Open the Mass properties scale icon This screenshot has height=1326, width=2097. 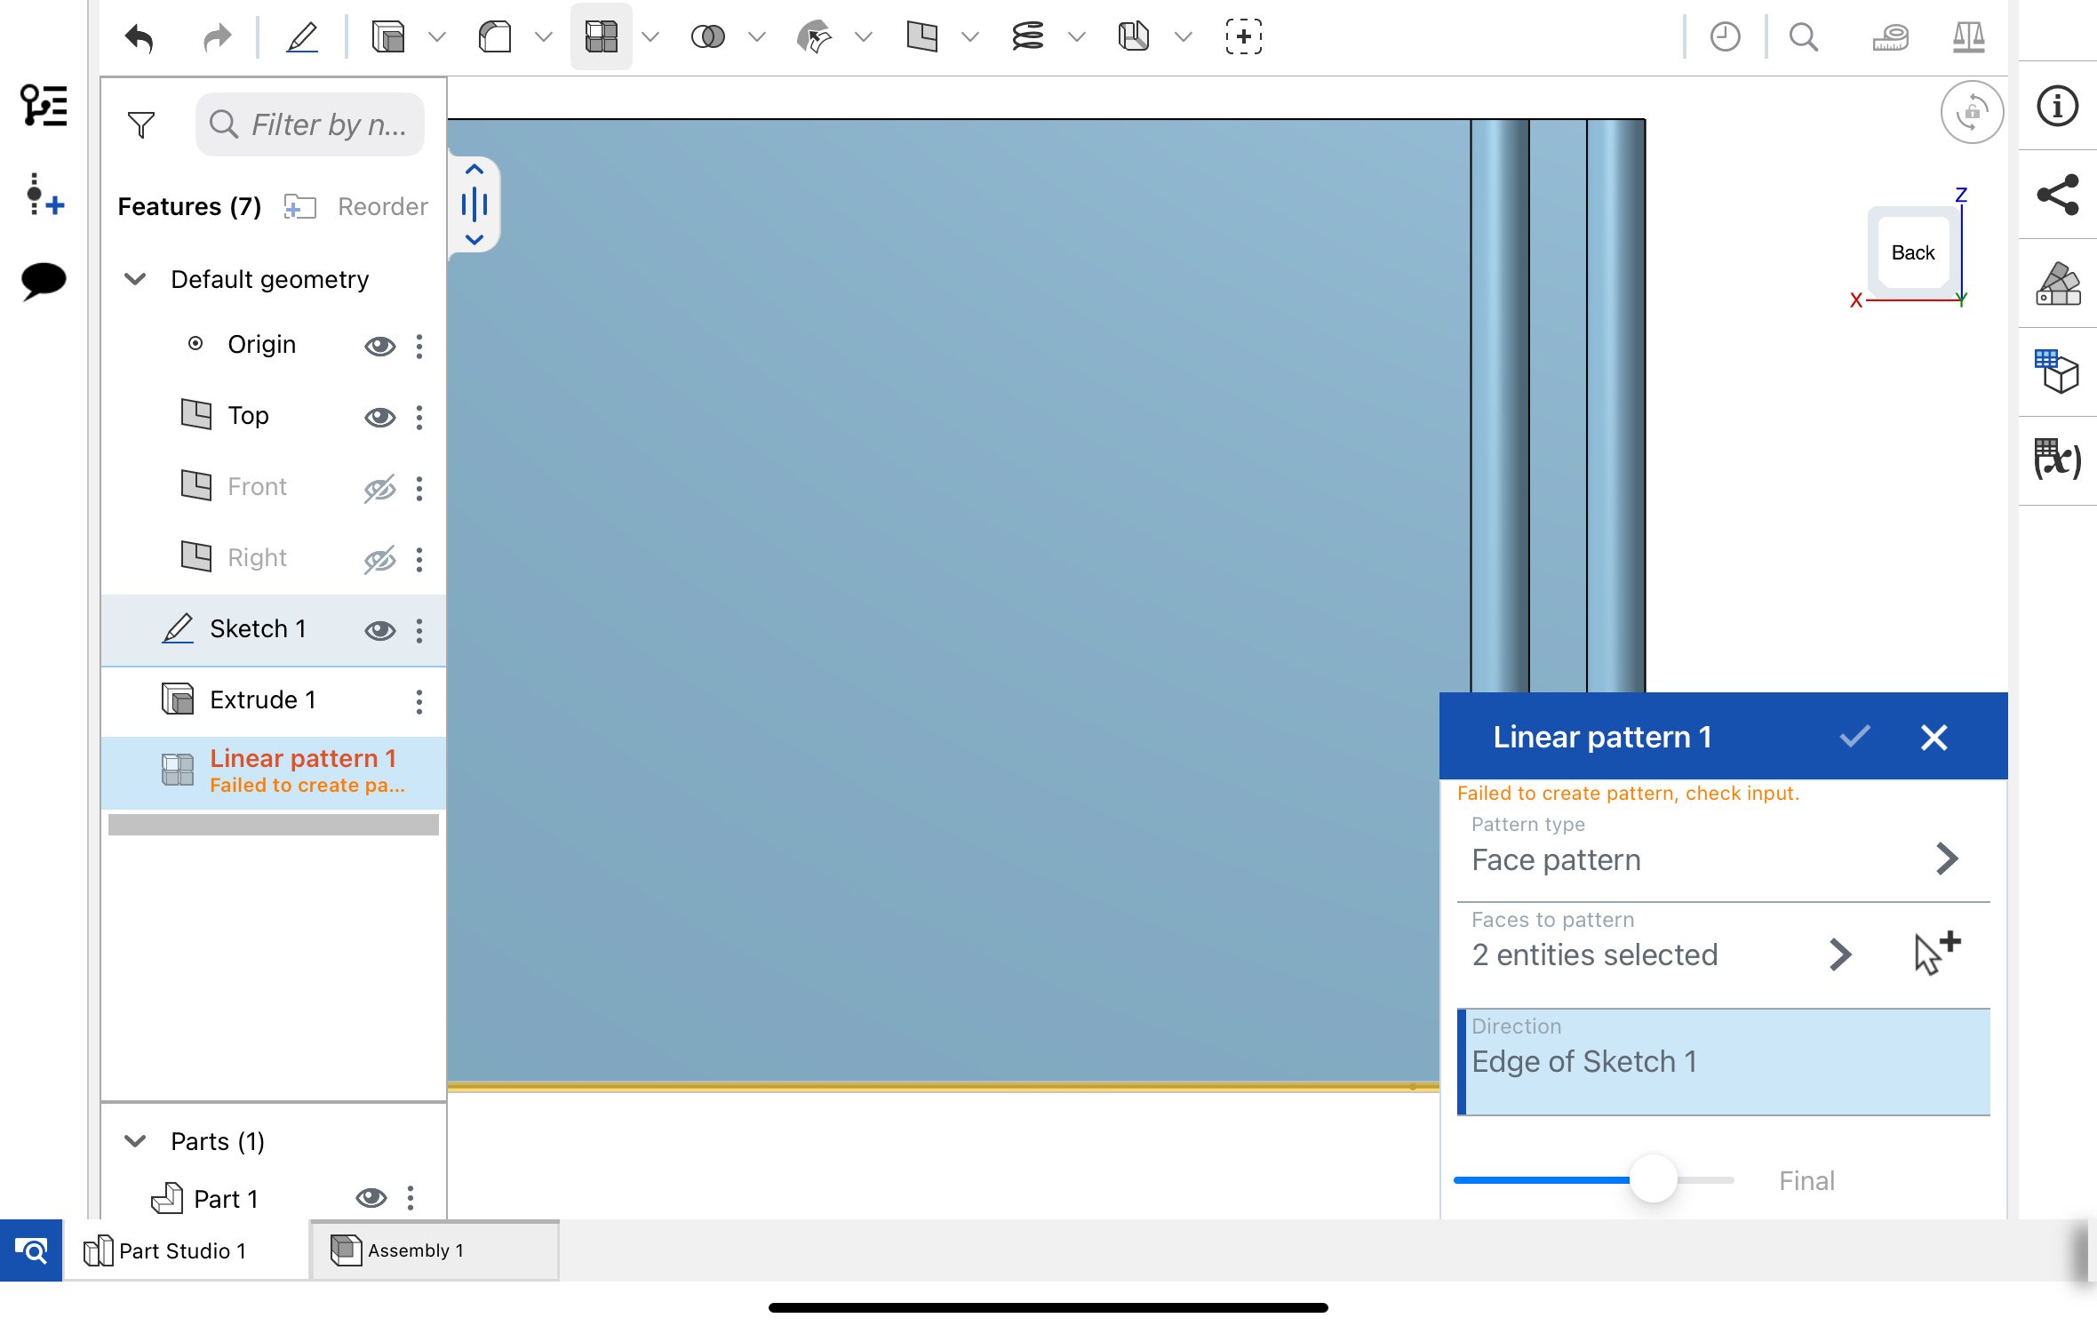pos(1968,37)
